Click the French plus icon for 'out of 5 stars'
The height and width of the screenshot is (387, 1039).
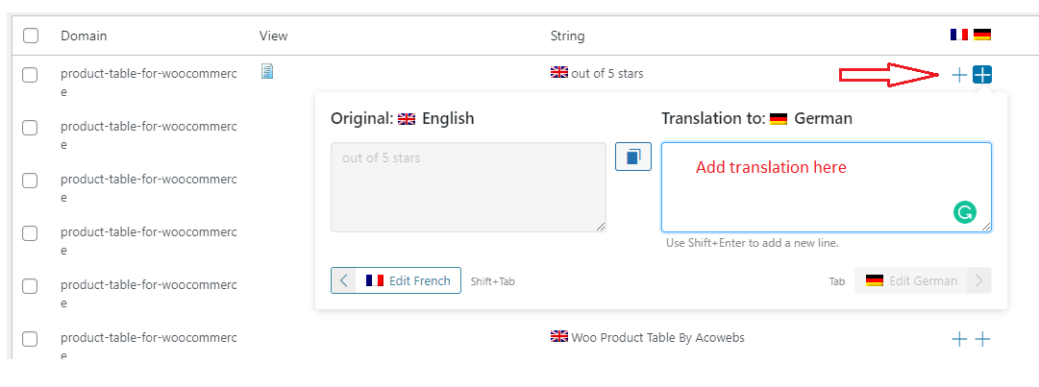pyautogui.click(x=959, y=75)
